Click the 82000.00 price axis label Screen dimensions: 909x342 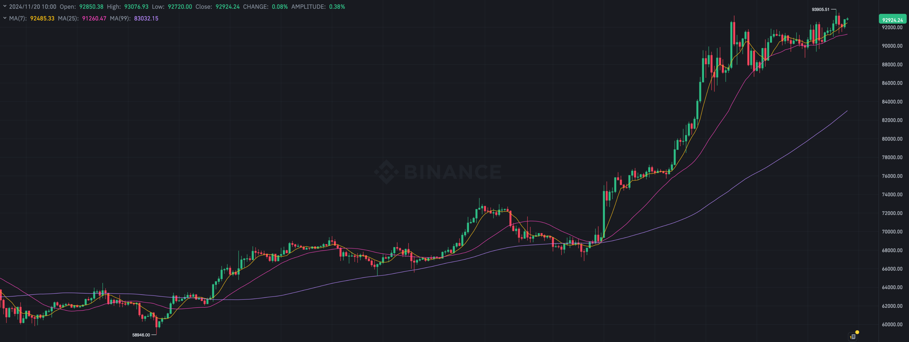pyautogui.click(x=892, y=120)
